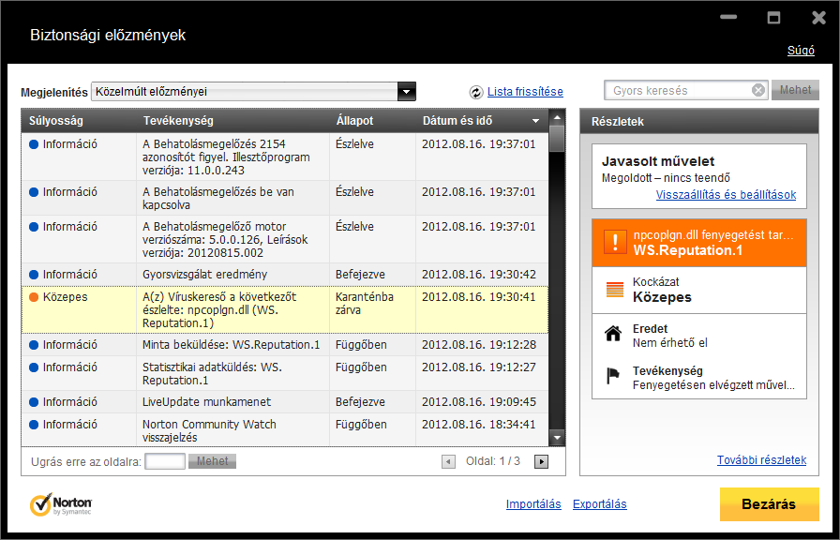Image resolution: width=840 pixels, height=540 pixels.
Task: Close the window with the X button
Action: pos(818,18)
